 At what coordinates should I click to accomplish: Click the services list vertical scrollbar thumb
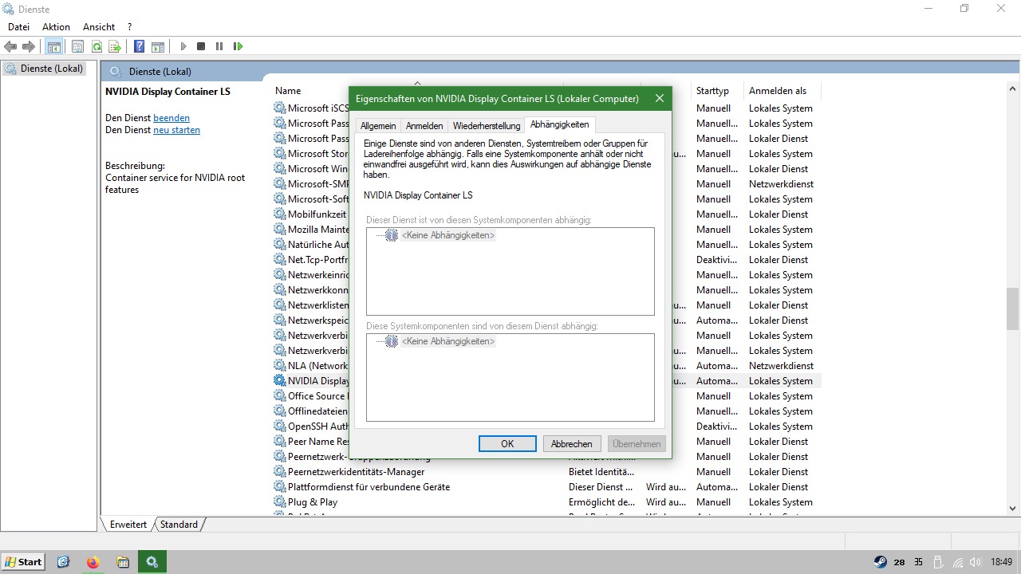pyautogui.click(x=1013, y=309)
